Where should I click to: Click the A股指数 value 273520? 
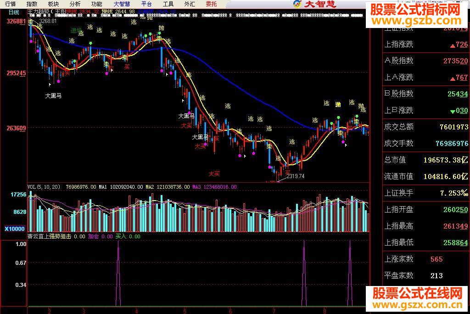455,61
